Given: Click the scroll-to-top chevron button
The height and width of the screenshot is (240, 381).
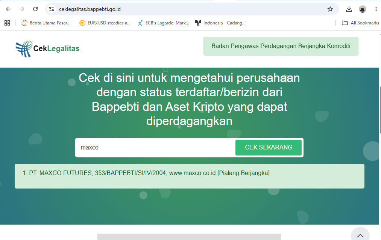Looking at the screenshot, I should 360,235.
